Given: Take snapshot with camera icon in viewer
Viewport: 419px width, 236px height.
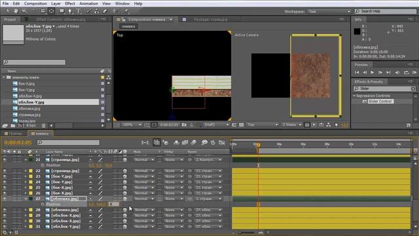Looking at the screenshot, I should click(x=184, y=125).
